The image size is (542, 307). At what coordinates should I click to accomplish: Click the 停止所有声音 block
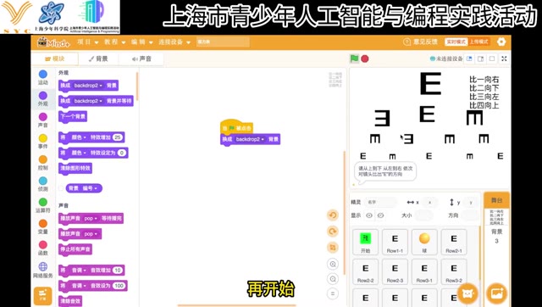[x=75, y=249]
